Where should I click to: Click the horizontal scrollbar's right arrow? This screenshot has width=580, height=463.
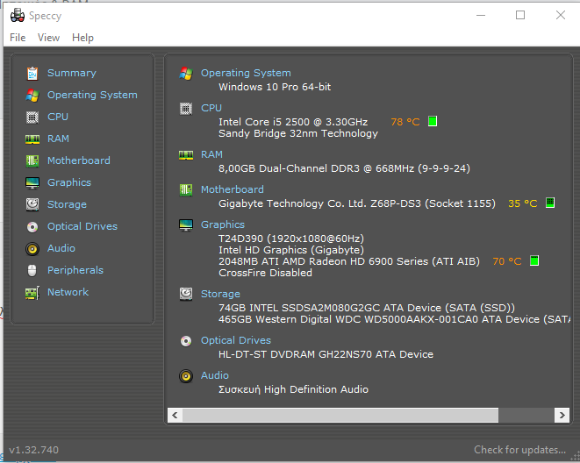(x=562, y=414)
